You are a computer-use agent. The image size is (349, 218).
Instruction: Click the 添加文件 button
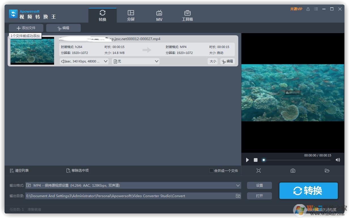(26, 28)
